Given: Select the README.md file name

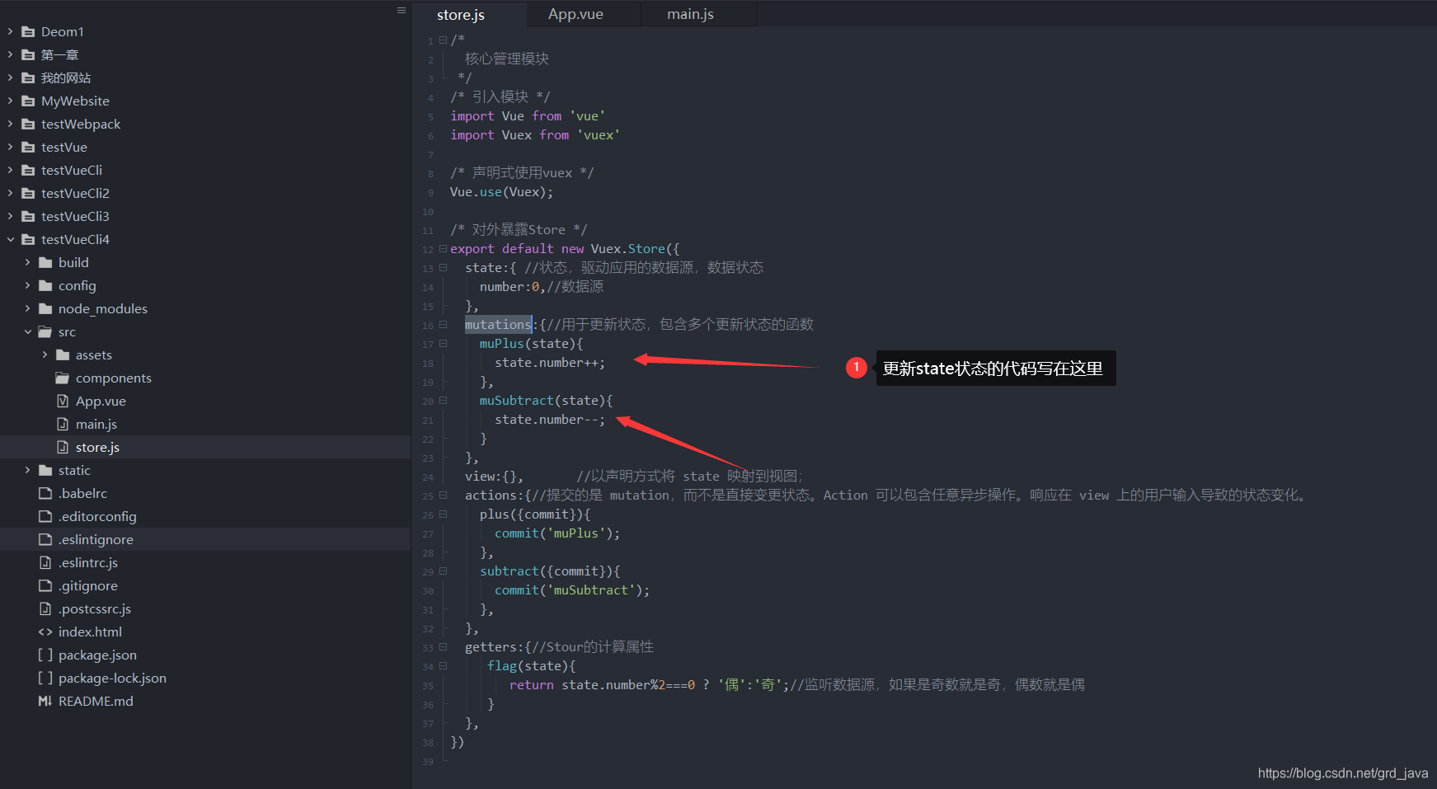Looking at the screenshot, I should pos(96,701).
